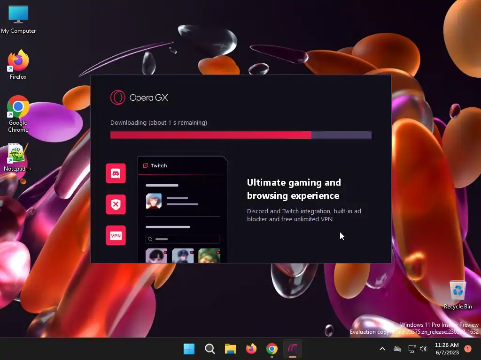Click the cloud sync tray icon
The image size is (481, 360).
[x=397, y=349]
